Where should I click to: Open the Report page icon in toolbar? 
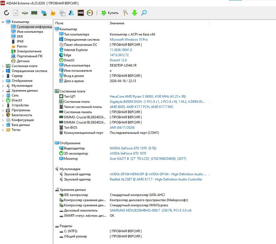(x=16, y=13)
